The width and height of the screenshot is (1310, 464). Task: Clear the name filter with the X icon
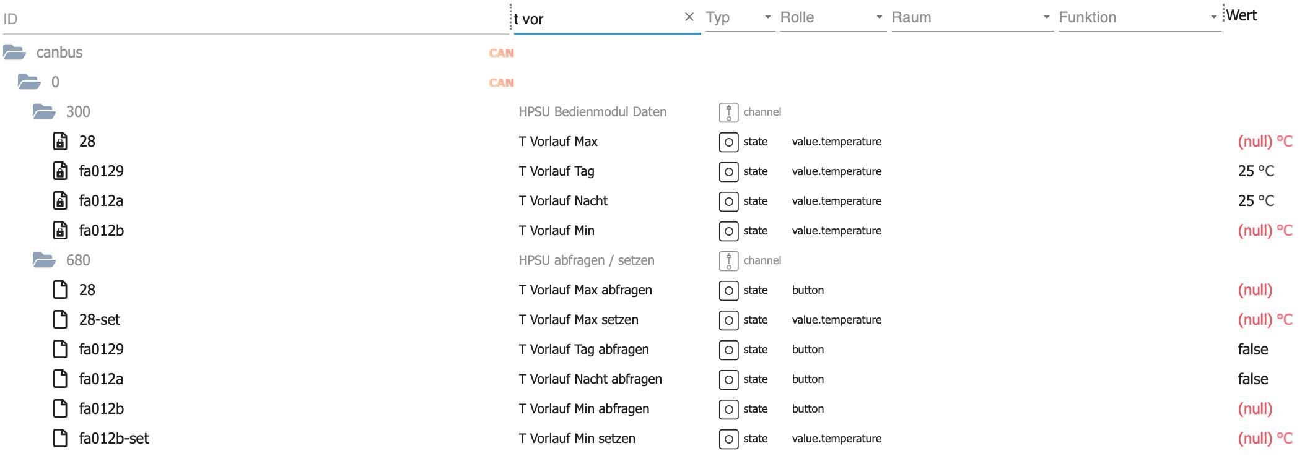point(689,17)
